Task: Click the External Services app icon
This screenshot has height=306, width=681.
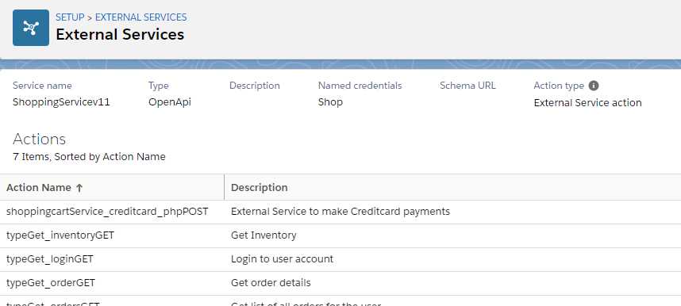Action: (x=31, y=28)
